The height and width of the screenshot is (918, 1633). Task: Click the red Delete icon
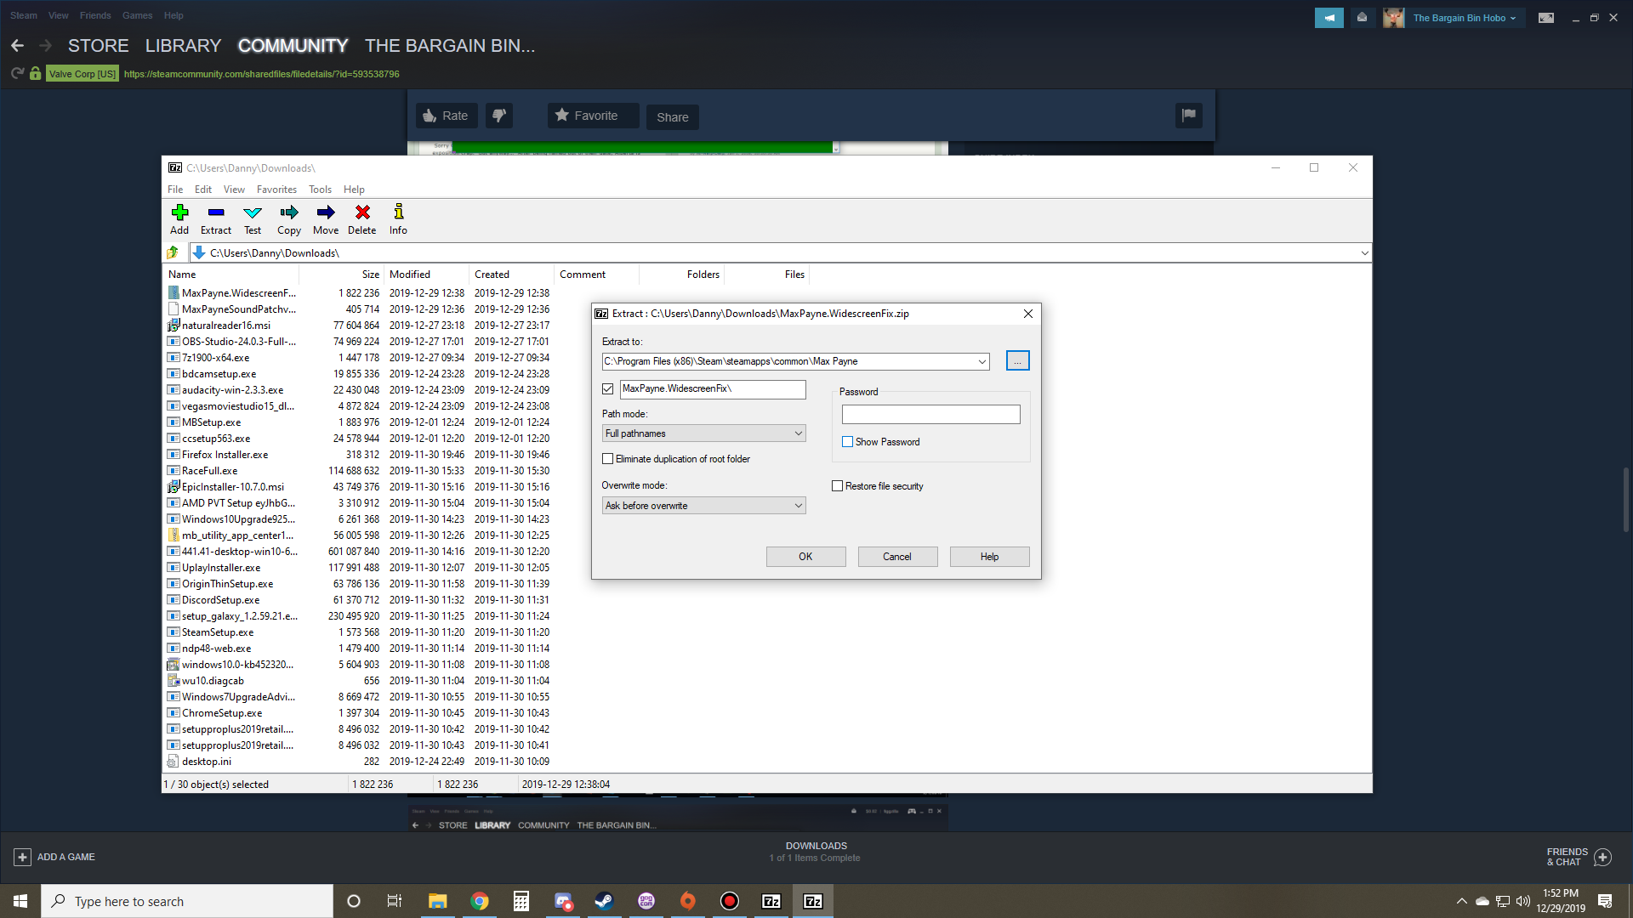(x=362, y=212)
